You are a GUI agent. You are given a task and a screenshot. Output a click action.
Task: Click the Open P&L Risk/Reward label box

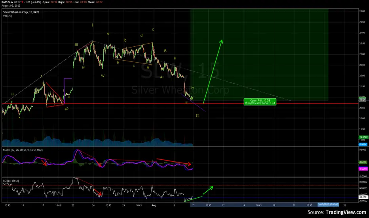click(x=260, y=101)
